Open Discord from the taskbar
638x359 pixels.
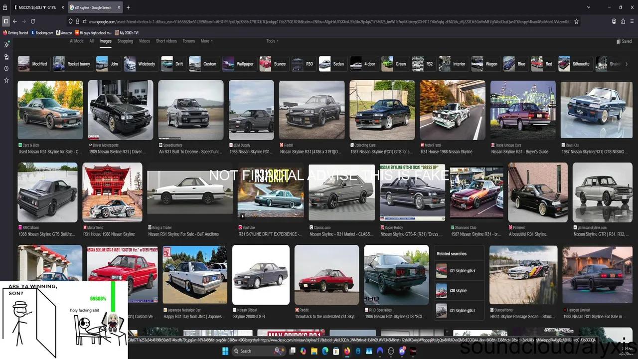point(402,351)
